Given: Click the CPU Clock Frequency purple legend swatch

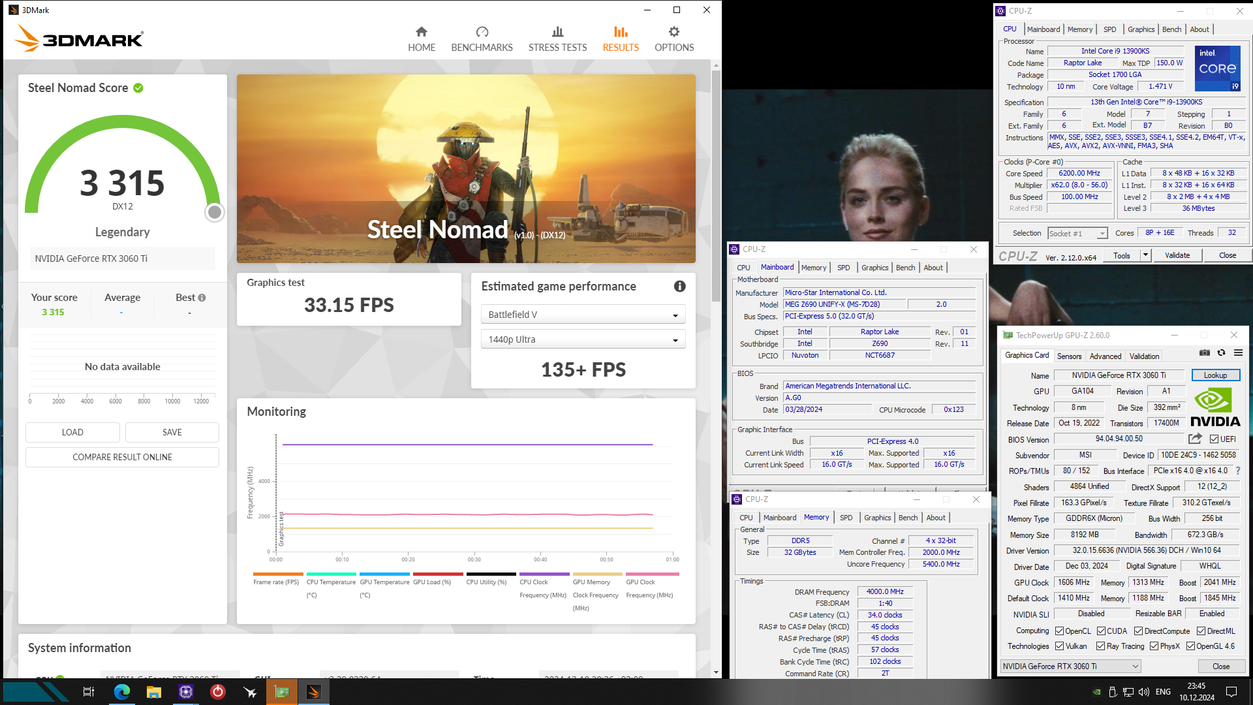Looking at the screenshot, I should [x=544, y=574].
